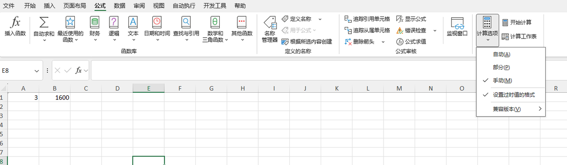Click Calculation Options (计算选项) button

coord(487,30)
